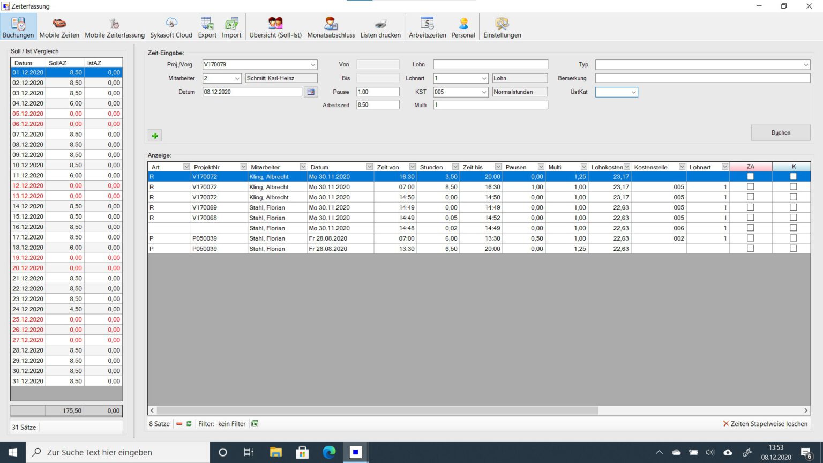The width and height of the screenshot is (823, 463).
Task: Open the calendar picker beside Datum
Action: [311, 92]
